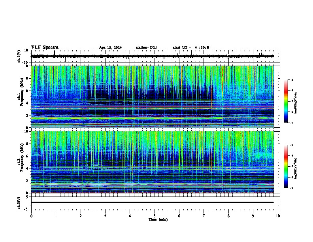Click the -3 tick on ch.2 color bar
The height and width of the screenshot is (242, 313).
click(291, 145)
